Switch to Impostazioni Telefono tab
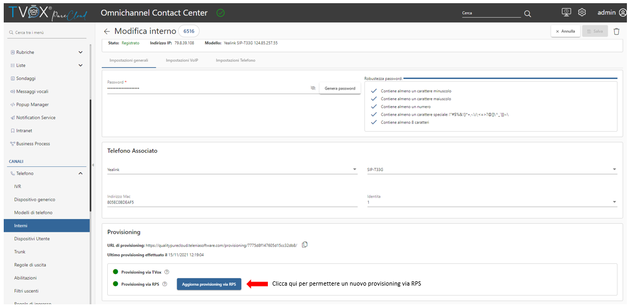The image size is (628, 308). pyautogui.click(x=235, y=60)
